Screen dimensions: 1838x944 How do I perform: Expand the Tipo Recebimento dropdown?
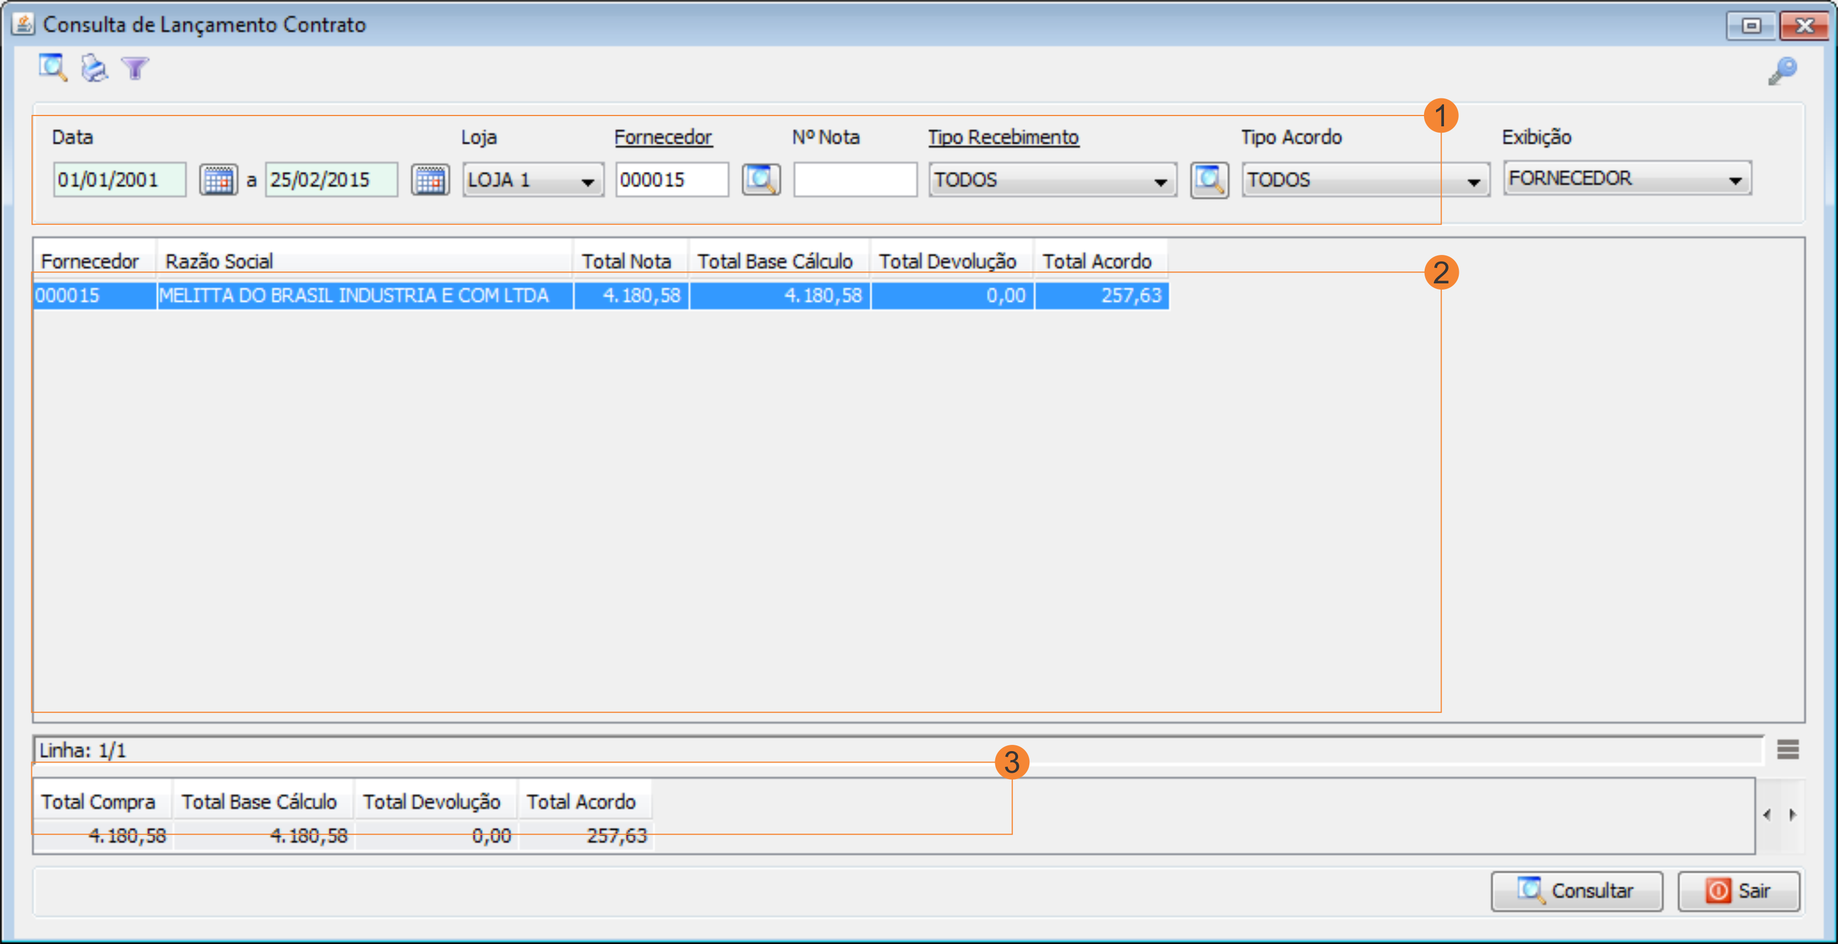pos(1161,181)
